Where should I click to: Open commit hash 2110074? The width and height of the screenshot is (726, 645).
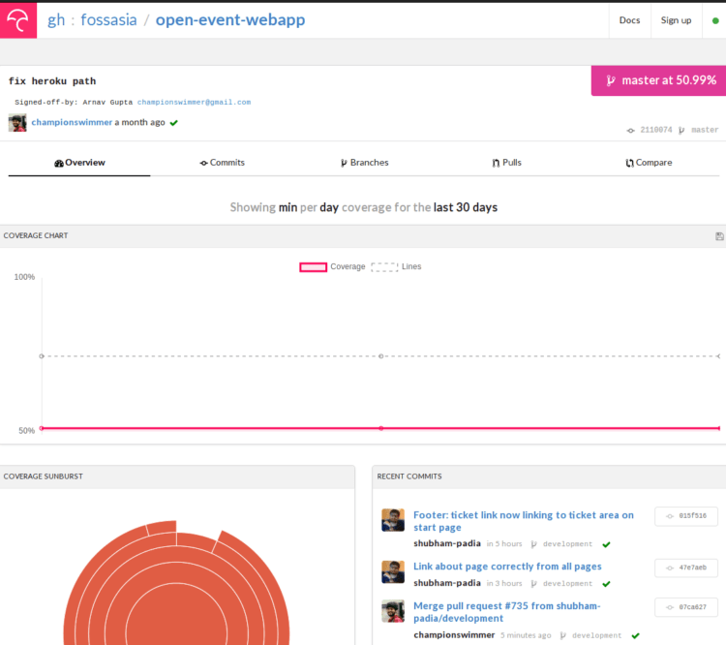(655, 130)
